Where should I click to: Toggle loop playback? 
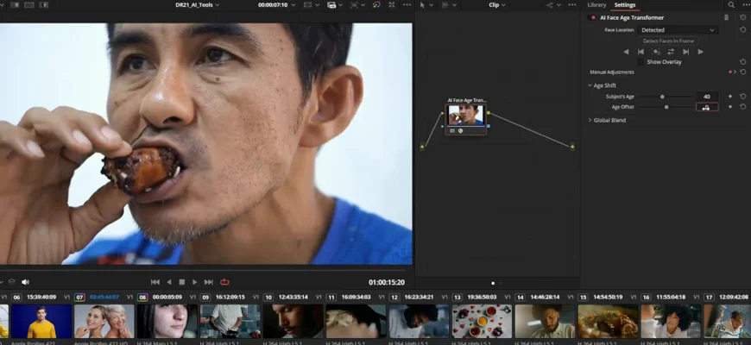224,282
